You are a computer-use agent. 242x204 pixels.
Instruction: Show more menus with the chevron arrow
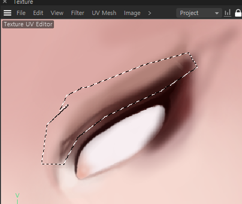[150, 13]
